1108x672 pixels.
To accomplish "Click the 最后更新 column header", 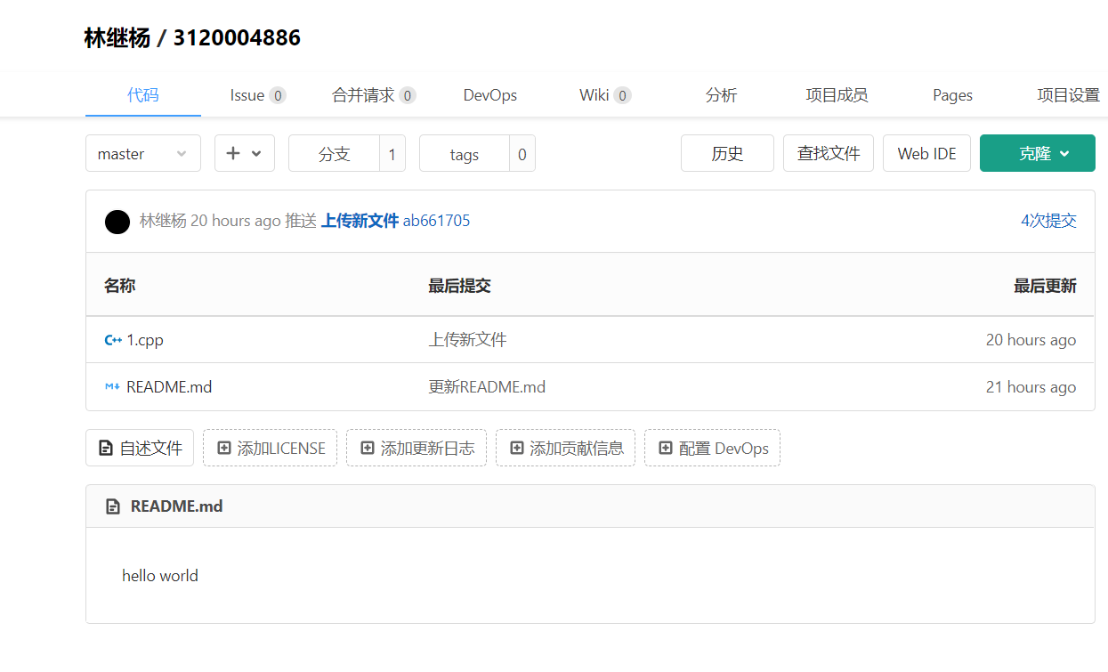I will 1045,286.
